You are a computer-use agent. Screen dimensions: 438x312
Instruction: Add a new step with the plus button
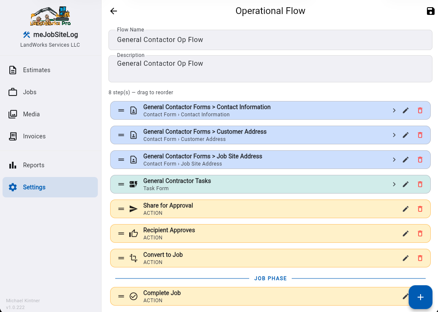420,297
